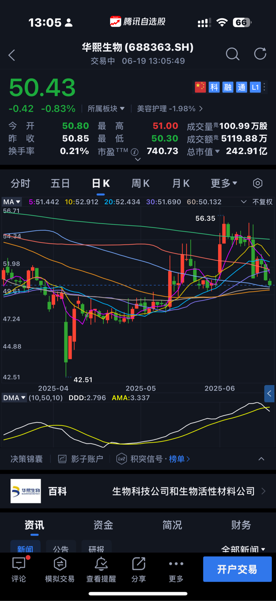Select the 资讯 tab
This screenshot has height=601, width=276.
coord(34,525)
